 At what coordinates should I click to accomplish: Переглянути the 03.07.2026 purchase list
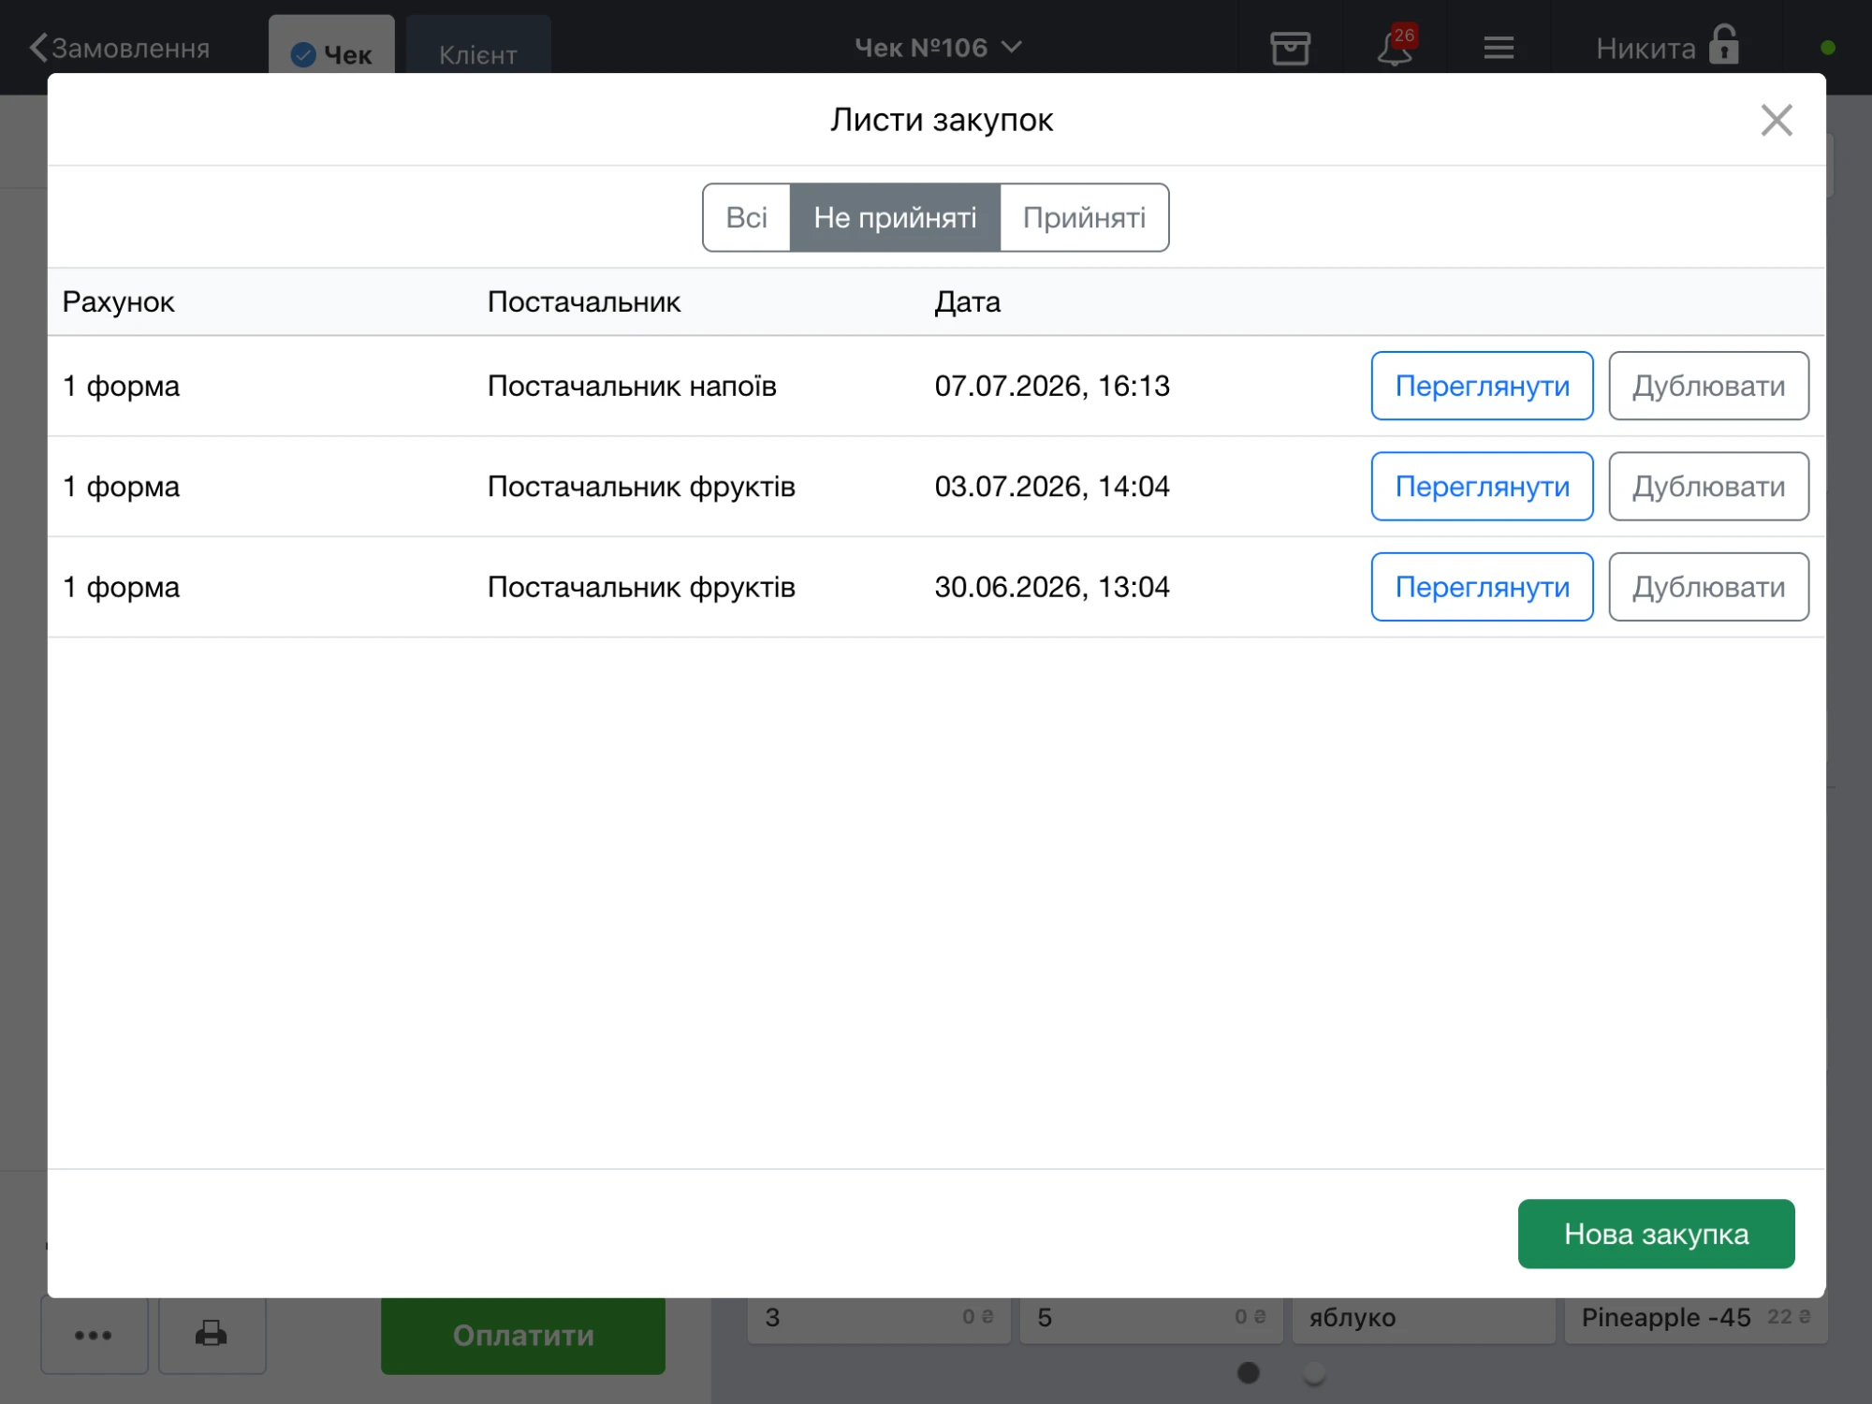tap(1482, 487)
